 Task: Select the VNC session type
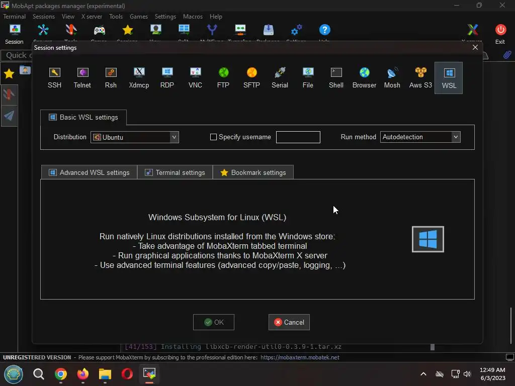coord(196,78)
